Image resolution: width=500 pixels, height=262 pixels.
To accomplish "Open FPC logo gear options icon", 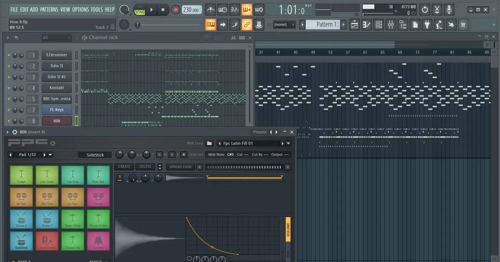I will 53,143.
